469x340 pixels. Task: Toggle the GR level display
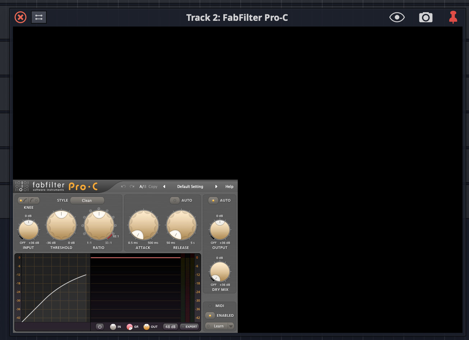(130, 327)
